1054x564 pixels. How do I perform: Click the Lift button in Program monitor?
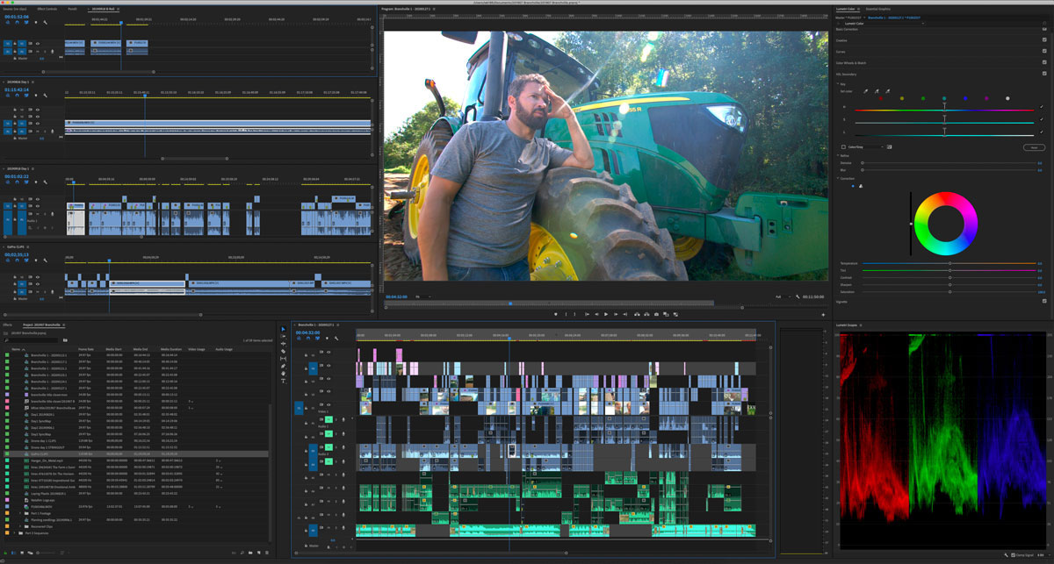coord(637,314)
